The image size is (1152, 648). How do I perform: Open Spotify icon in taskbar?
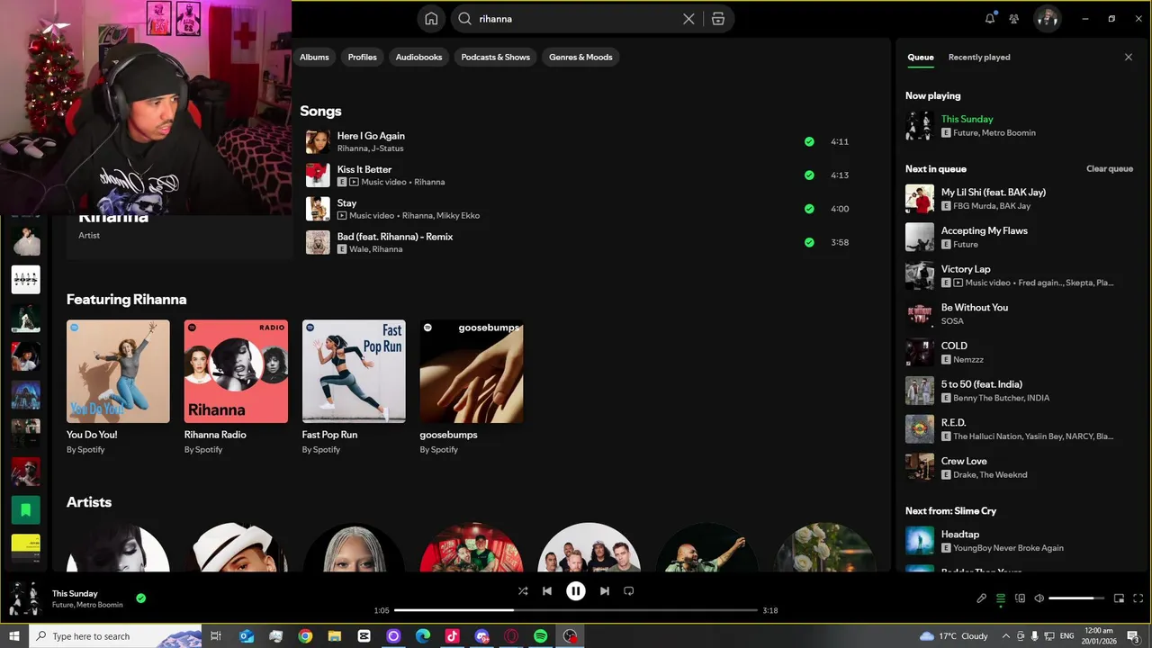click(x=540, y=636)
